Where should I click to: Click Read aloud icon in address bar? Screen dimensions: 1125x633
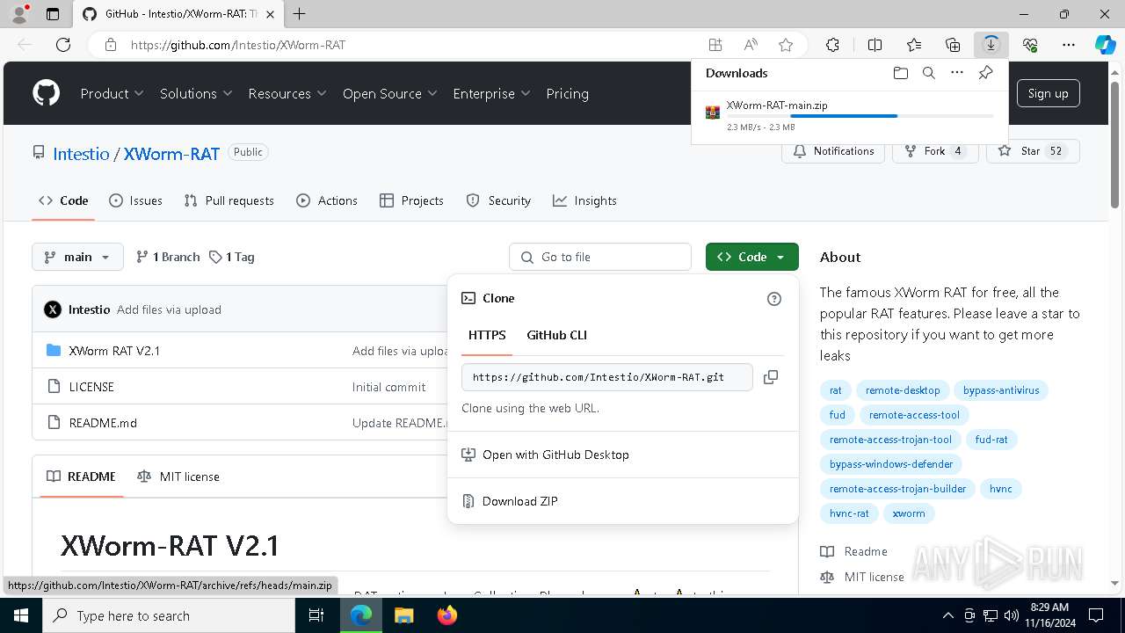pos(751,45)
